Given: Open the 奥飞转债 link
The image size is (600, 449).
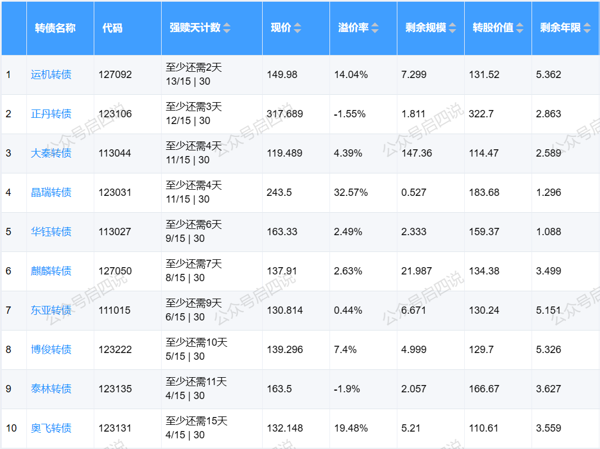Looking at the screenshot, I should coord(51,428).
